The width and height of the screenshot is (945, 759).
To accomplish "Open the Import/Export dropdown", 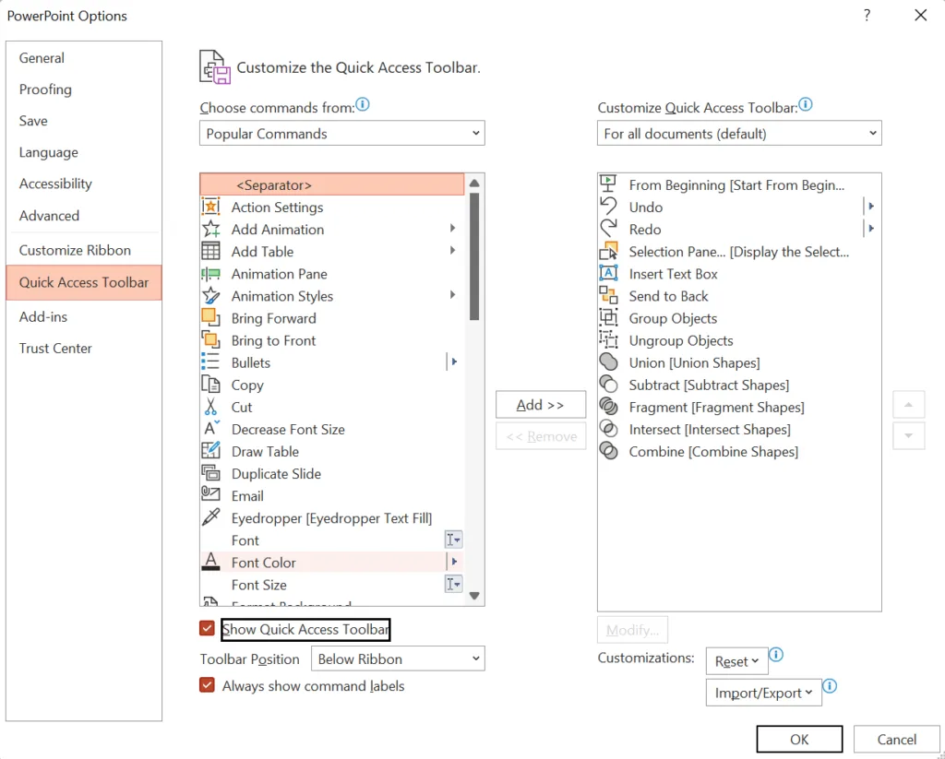I will (x=763, y=693).
